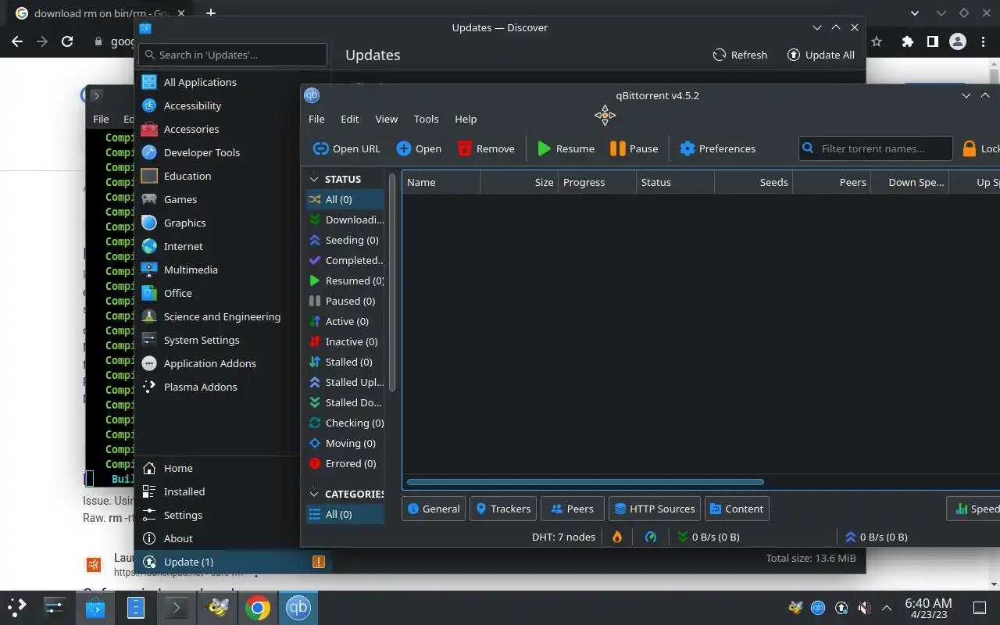Select the Moving (0) status filter
Image resolution: width=1000 pixels, height=625 pixels.
(x=345, y=443)
